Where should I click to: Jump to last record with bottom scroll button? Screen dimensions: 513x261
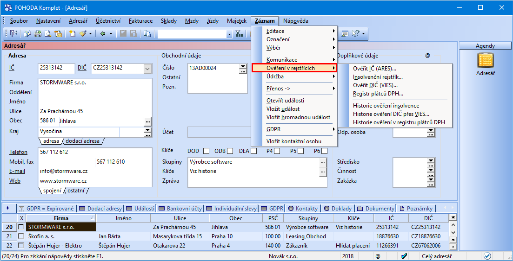(453, 240)
